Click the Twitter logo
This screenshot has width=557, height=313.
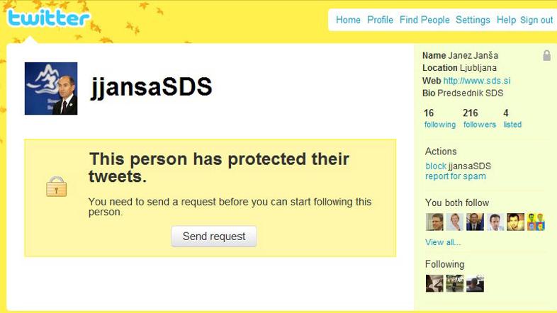(48, 18)
